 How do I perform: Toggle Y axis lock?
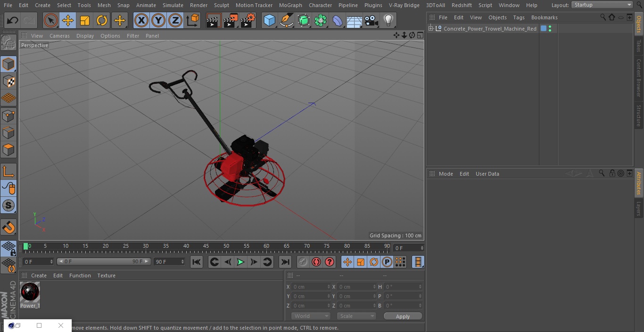[158, 20]
